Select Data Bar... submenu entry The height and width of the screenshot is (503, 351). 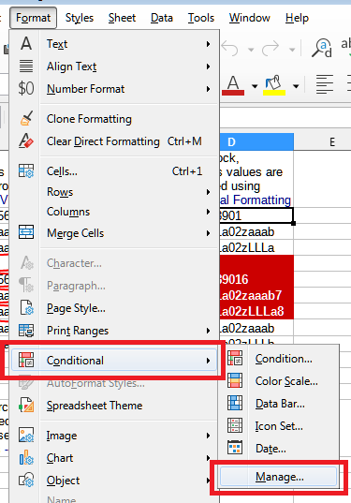pos(278,404)
